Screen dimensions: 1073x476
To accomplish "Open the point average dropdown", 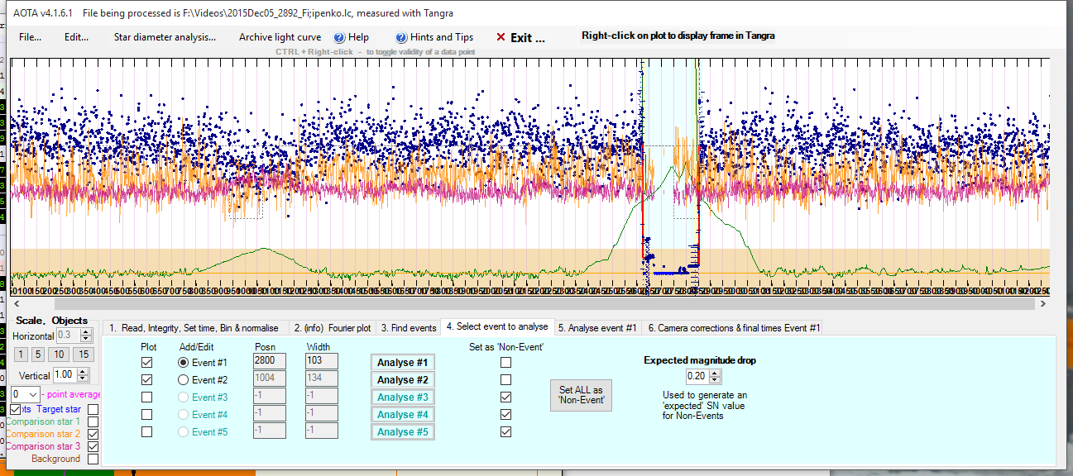I will [x=32, y=395].
